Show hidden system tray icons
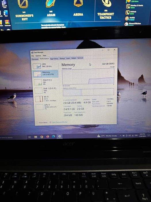The width and height of the screenshot is (151, 202). (x=121, y=136)
